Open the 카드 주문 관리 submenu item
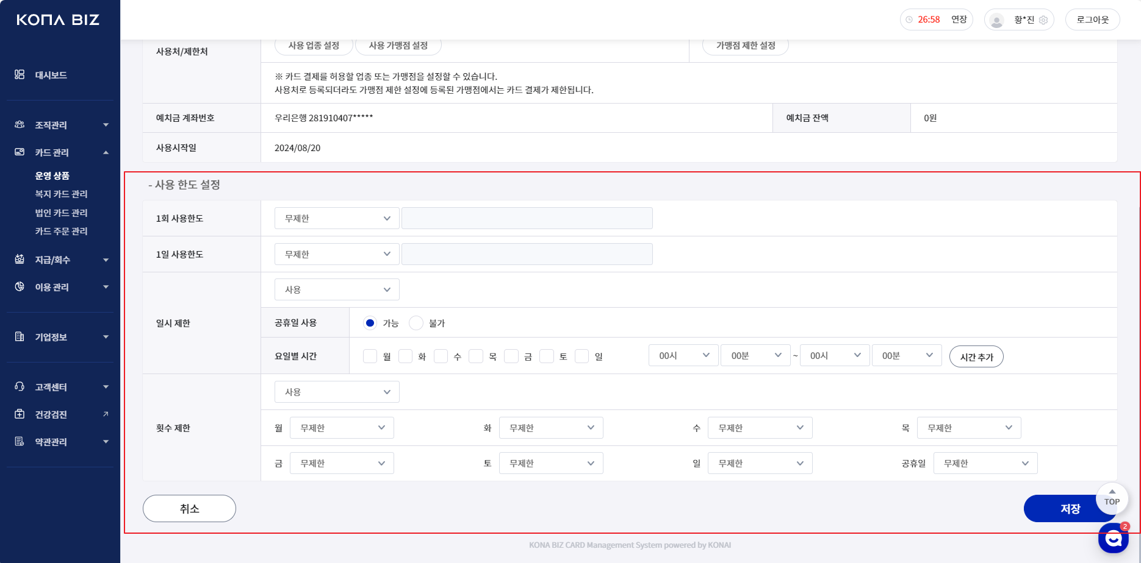 coord(62,231)
